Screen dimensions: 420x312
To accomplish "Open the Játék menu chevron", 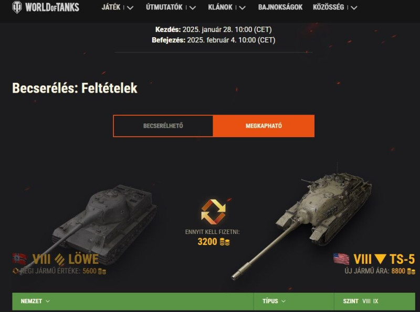I will [x=130, y=8].
